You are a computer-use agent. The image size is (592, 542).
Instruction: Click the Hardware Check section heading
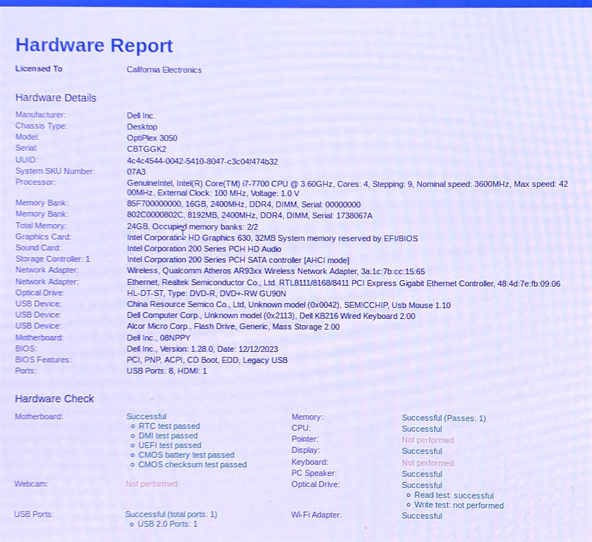tap(54, 398)
